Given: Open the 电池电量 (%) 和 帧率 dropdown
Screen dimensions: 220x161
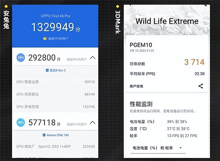Looking at the screenshot, I should pyautogui.click(x=157, y=148).
